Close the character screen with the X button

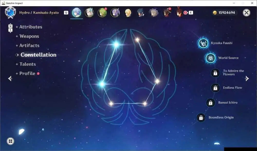[246, 13]
